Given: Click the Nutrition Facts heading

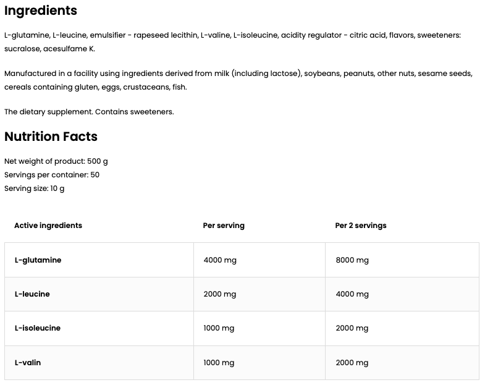Looking at the screenshot, I should click(51, 137).
